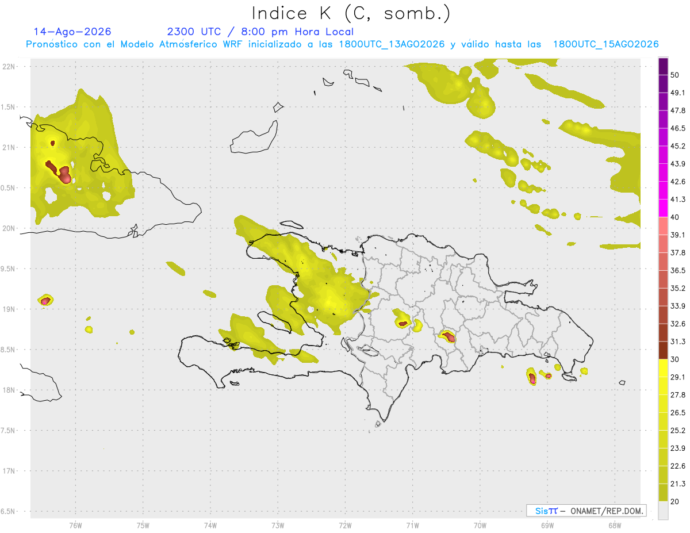Image resolution: width=690 pixels, height=533 pixels.
Task: Click the colorbar value 37.8
Action: pyautogui.click(x=678, y=252)
